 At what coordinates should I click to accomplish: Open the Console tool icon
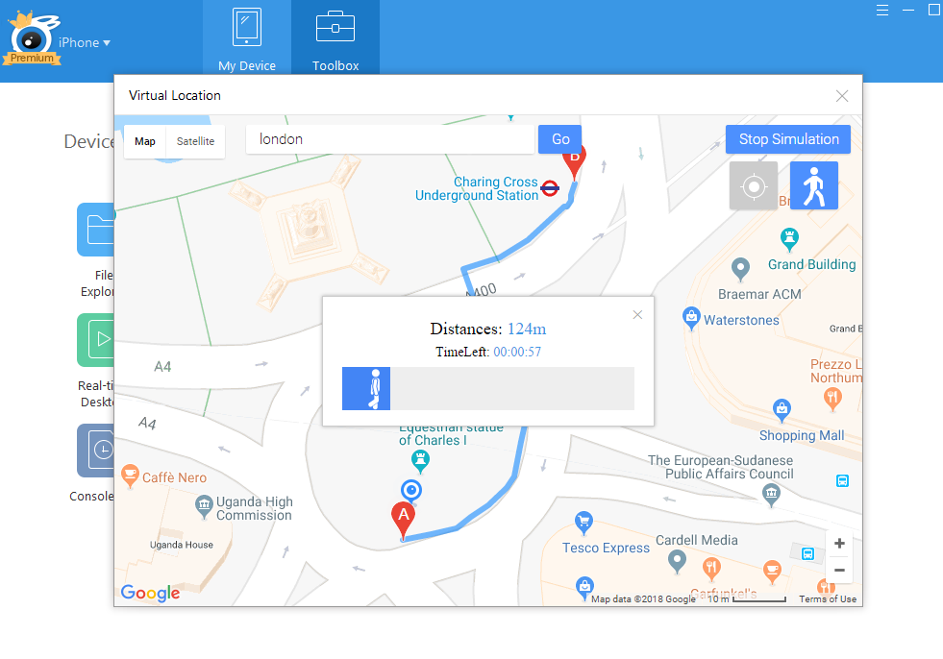pos(96,450)
